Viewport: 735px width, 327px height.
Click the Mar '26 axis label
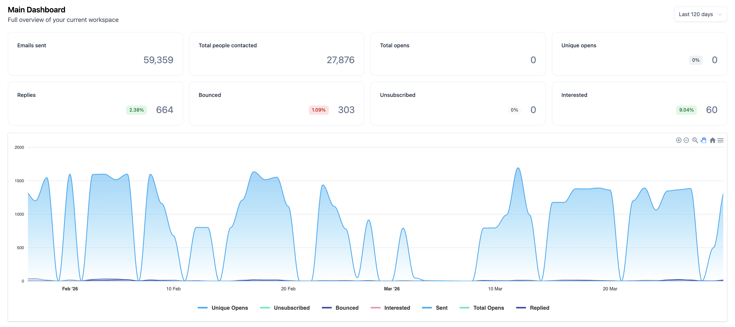coord(392,289)
